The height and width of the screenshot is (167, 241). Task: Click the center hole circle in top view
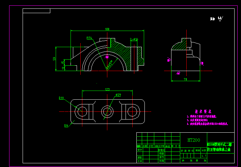pos(107,111)
